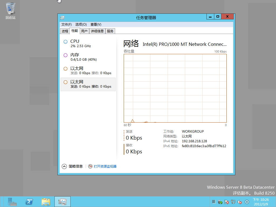Click 0.4/1.0 GB (40%) memory text

[84, 60]
